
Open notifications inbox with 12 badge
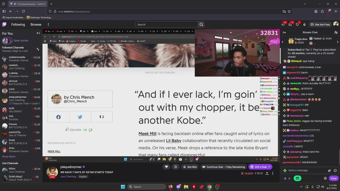pyautogui.click(x=290, y=24)
